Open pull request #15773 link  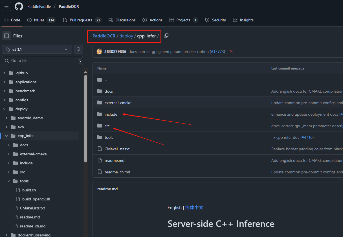217,52
